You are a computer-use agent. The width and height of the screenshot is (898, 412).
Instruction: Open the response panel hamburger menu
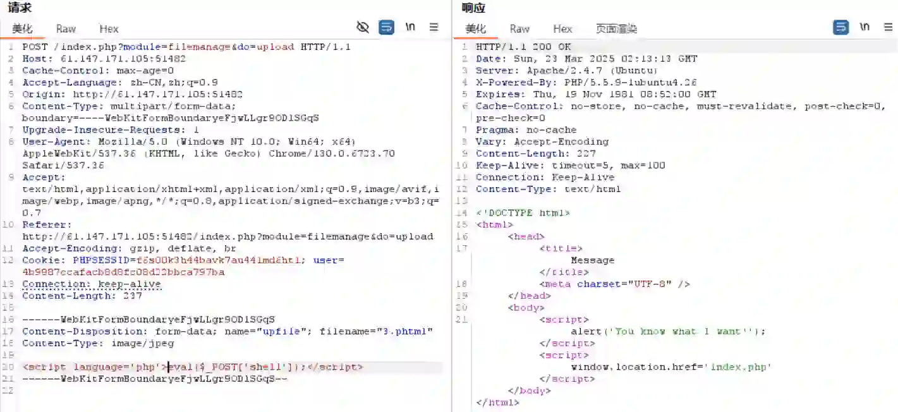pyautogui.click(x=888, y=27)
